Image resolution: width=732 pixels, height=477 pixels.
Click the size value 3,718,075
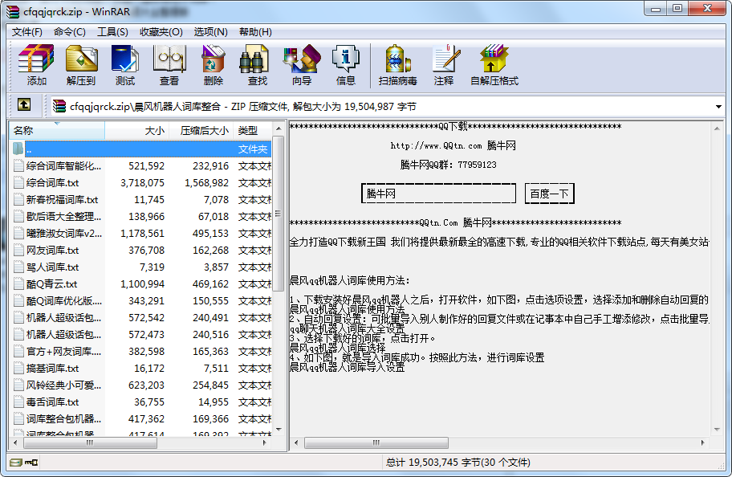tap(142, 182)
